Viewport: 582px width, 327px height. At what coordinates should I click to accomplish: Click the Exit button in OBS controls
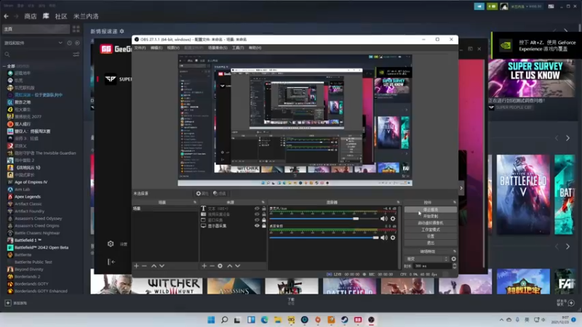click(x=431, y=243)
